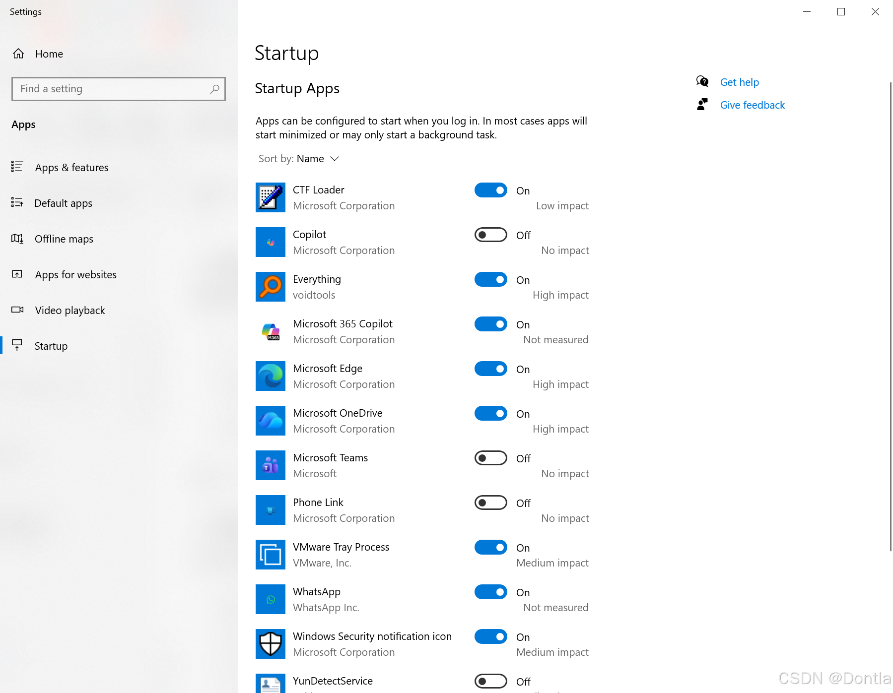Screen dimensions: 893x693
Task: Click the Offline maps sidebar icon
Action: coord(17,239)
